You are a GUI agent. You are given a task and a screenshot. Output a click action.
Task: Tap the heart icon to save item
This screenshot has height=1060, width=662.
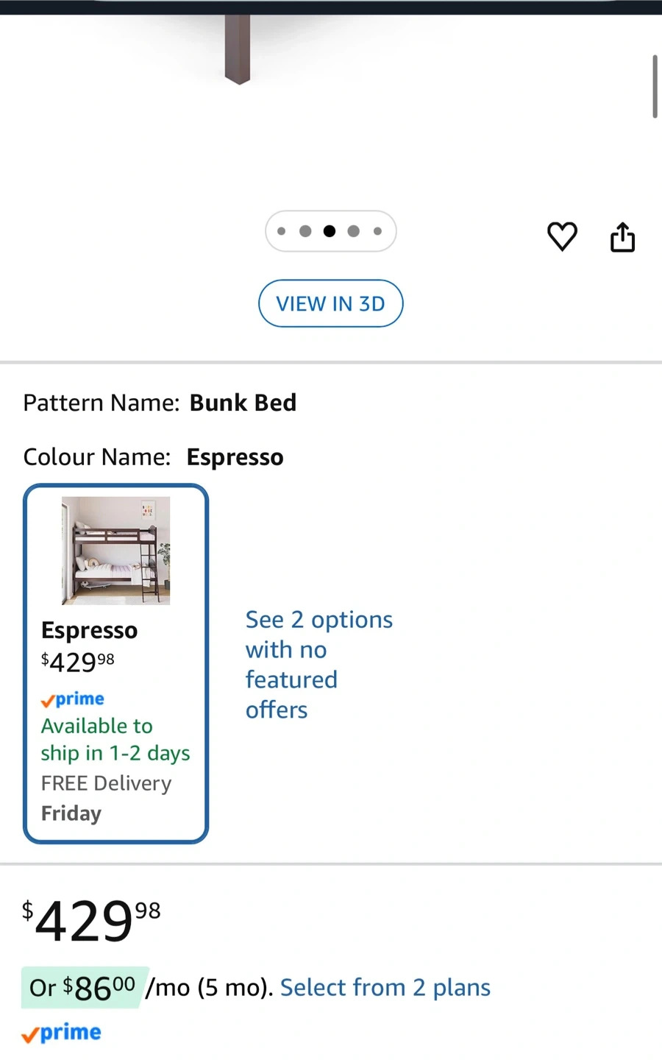click(x=562, y=236)
